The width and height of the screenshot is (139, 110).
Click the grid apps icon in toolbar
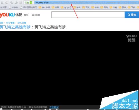pyautogui.click(x=21, y=3)
